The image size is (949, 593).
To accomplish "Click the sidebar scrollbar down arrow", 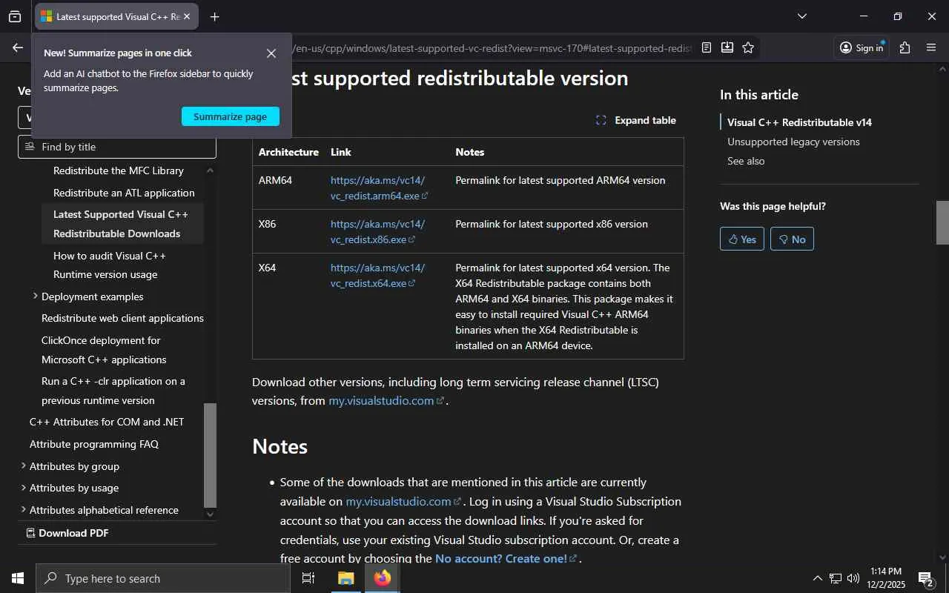I will (x=210, y=514).
